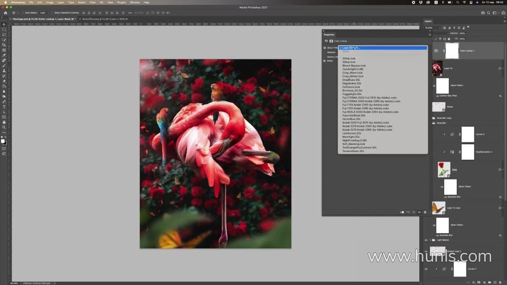Toggle the Dither checkbox
507x285 pixels.
(325, 61)
